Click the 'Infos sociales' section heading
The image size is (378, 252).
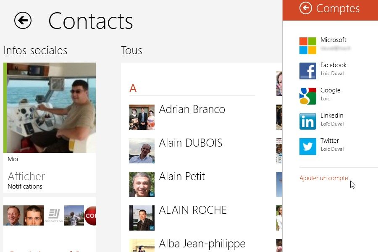click(35, 50)
